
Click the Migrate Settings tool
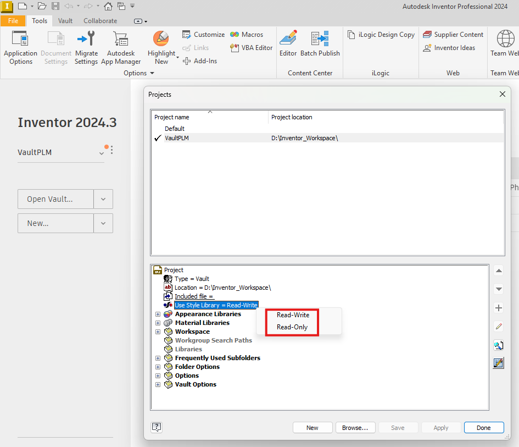pyautogui.click(x=86, y=48)
